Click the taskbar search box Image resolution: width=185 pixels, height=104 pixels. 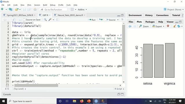[x=32, y=101]
